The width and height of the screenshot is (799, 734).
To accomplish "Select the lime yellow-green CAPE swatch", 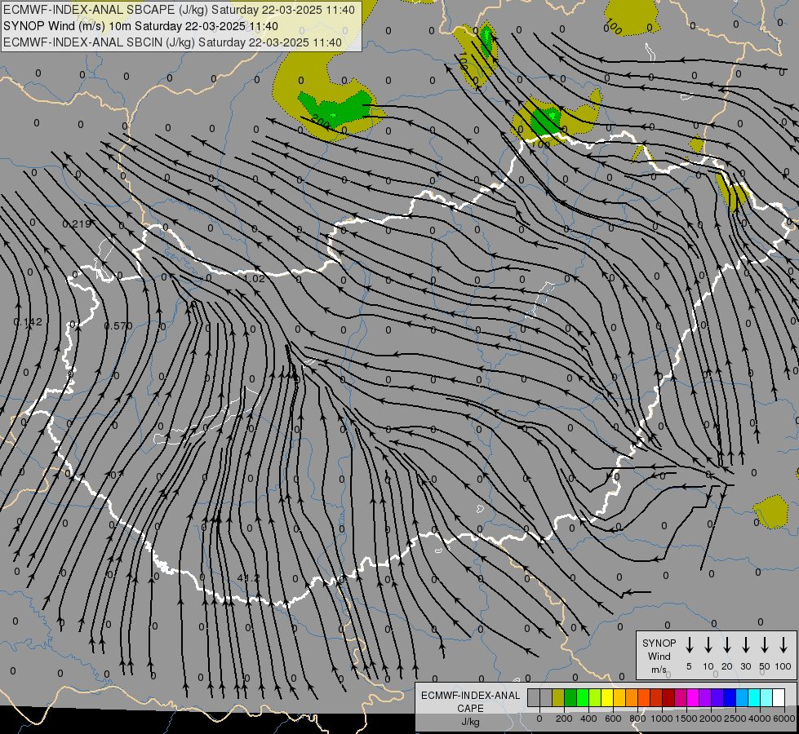I will [595, 697].
